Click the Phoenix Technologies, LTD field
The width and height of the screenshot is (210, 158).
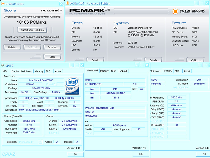point(115,108)
